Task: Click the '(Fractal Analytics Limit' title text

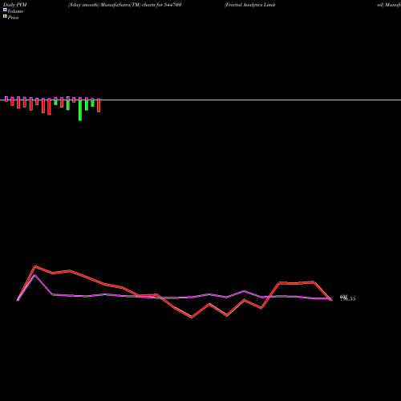Action: click(x=250, y=5)
